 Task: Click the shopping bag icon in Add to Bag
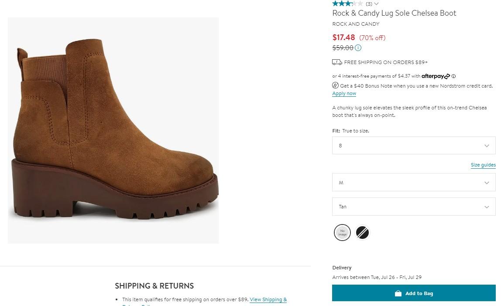[x=398, y=293]
